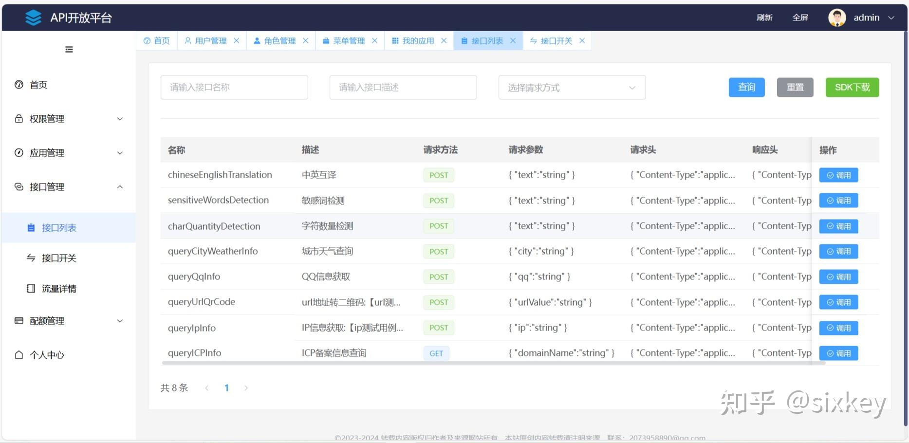Click the 调用 button for queryQqInfo
This screenshot has width=909, height=443.
coord(838,277)
